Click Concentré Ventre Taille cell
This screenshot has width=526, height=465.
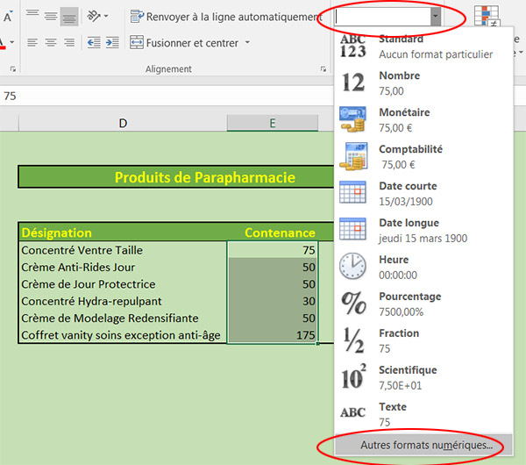(123, 250)
